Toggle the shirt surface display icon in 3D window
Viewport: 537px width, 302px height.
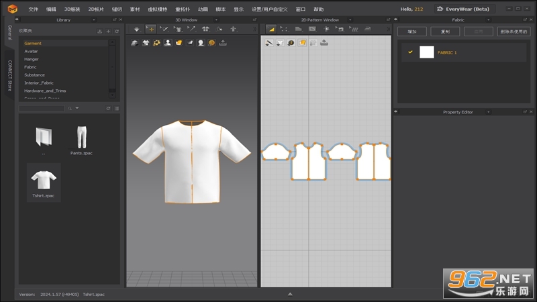[146, 43]
